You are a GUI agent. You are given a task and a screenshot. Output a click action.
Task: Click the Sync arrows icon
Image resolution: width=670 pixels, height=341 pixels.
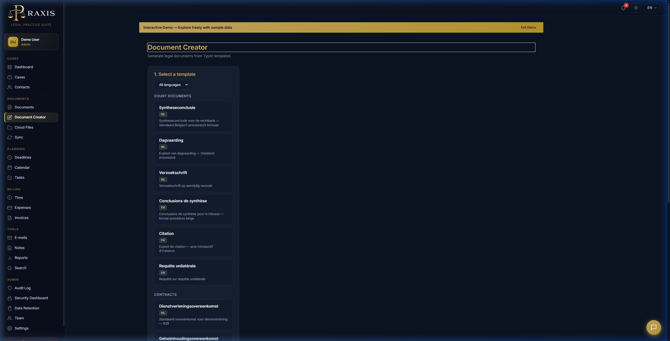tap(10, 137)
